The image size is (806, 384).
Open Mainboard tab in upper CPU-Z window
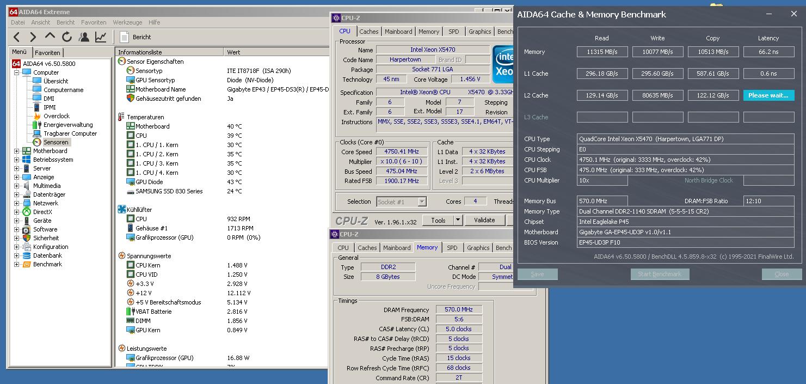coord(398,32)
